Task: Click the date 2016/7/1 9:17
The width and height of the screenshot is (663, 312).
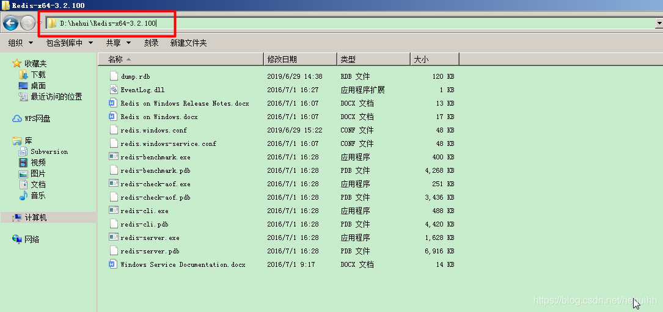Action: tap(291, 264)
